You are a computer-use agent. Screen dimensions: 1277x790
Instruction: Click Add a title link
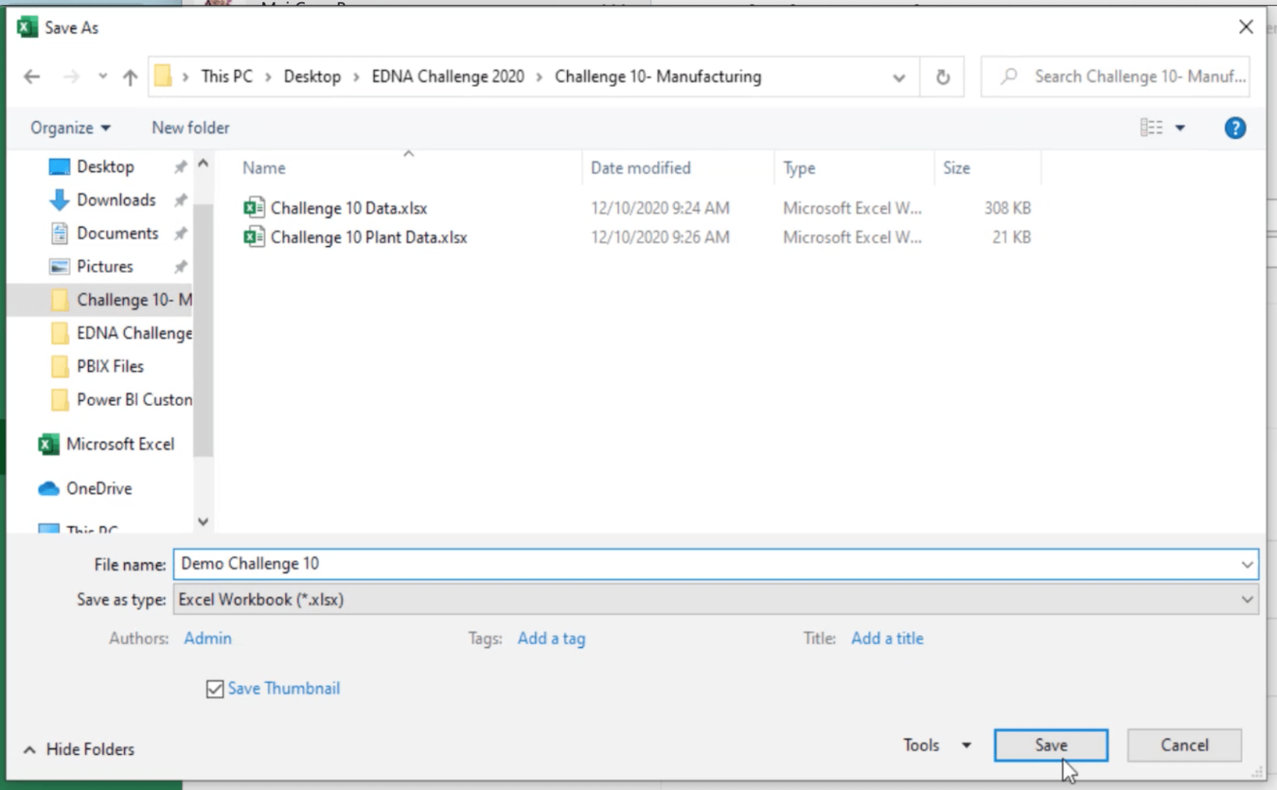(887, 639)
